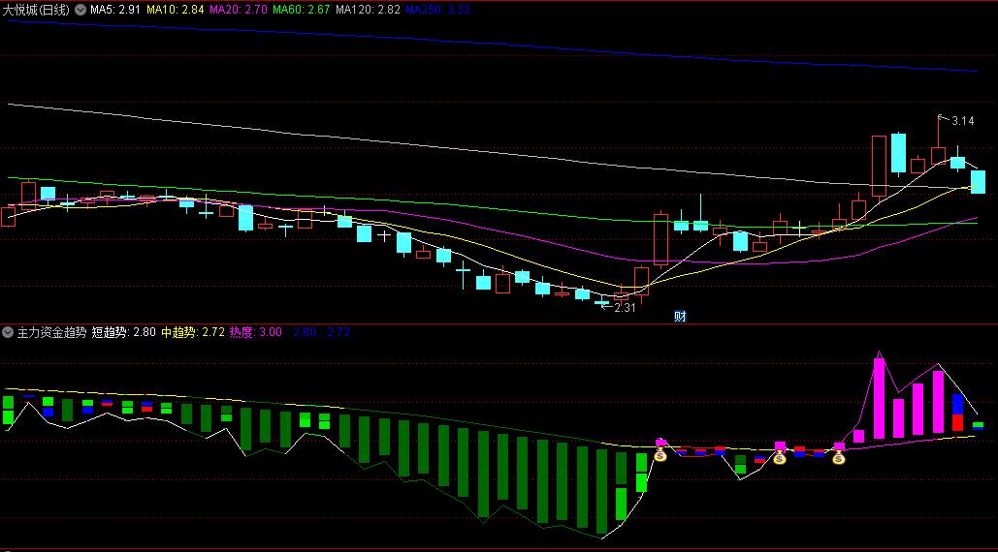The height and width of the screenshot is (552, 998).
Task: Click the 财 finance info marker
Action: tap(680, 317)
